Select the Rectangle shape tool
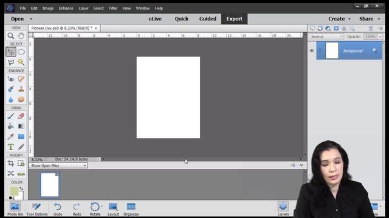Viewport: 389px width, 218px height. coord(21,136)
